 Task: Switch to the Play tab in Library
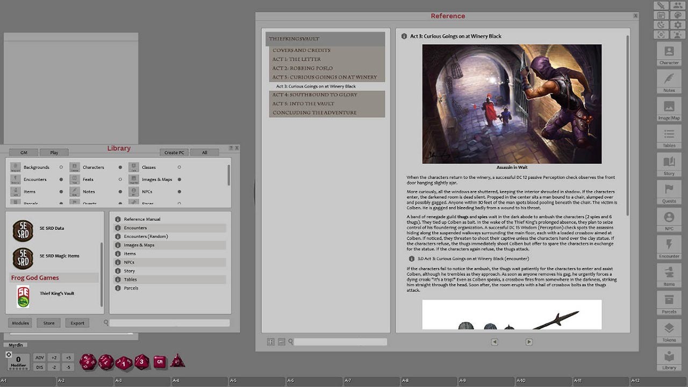[x=54, y=153]
